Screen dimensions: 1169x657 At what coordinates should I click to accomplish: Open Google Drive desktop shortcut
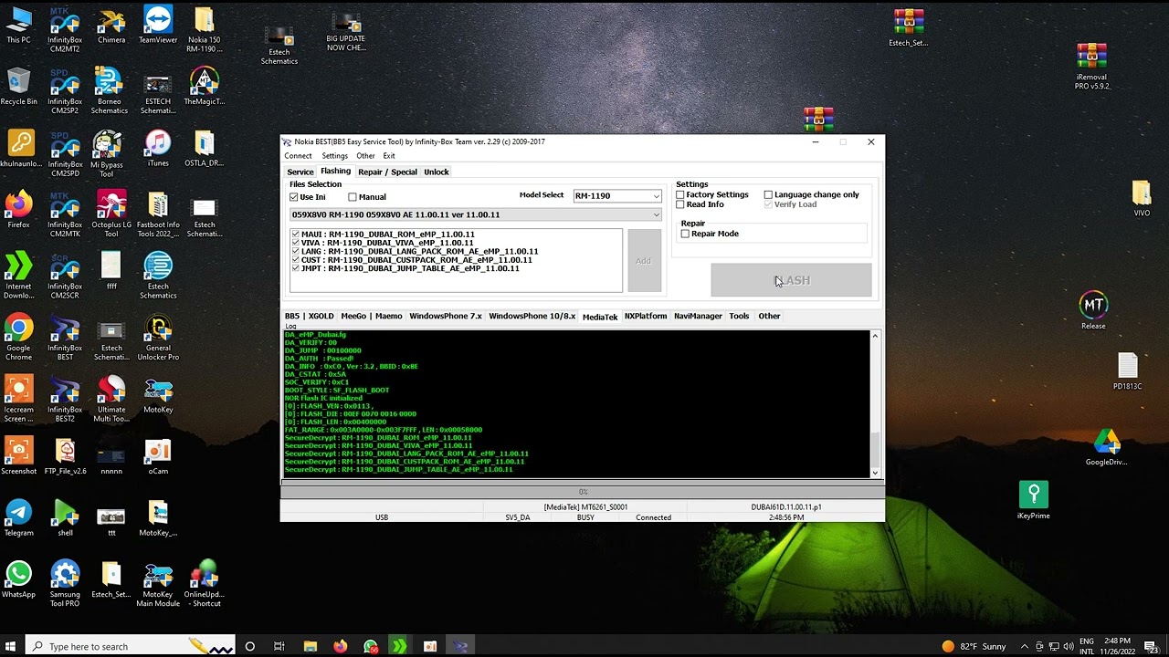(x=1107, y=447)
